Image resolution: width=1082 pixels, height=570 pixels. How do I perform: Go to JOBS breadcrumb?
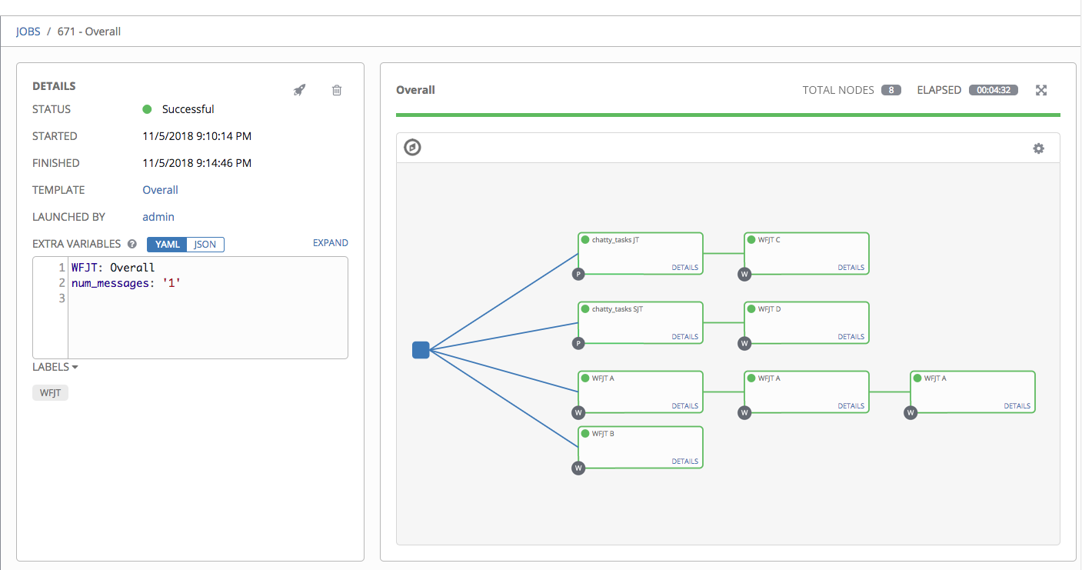pyautogui.click(x=29, y=32)
